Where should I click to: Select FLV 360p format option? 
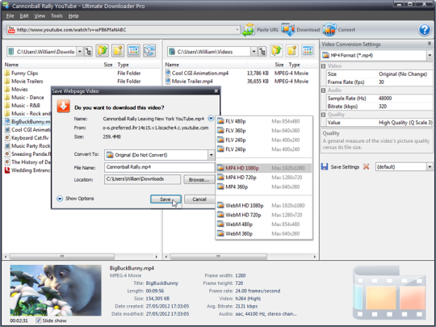pyautogui.click(x=264, y=131)
